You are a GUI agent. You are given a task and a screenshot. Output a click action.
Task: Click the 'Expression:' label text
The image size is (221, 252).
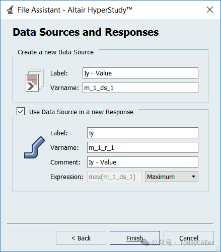pyautogui.click(x=67, y=177)
